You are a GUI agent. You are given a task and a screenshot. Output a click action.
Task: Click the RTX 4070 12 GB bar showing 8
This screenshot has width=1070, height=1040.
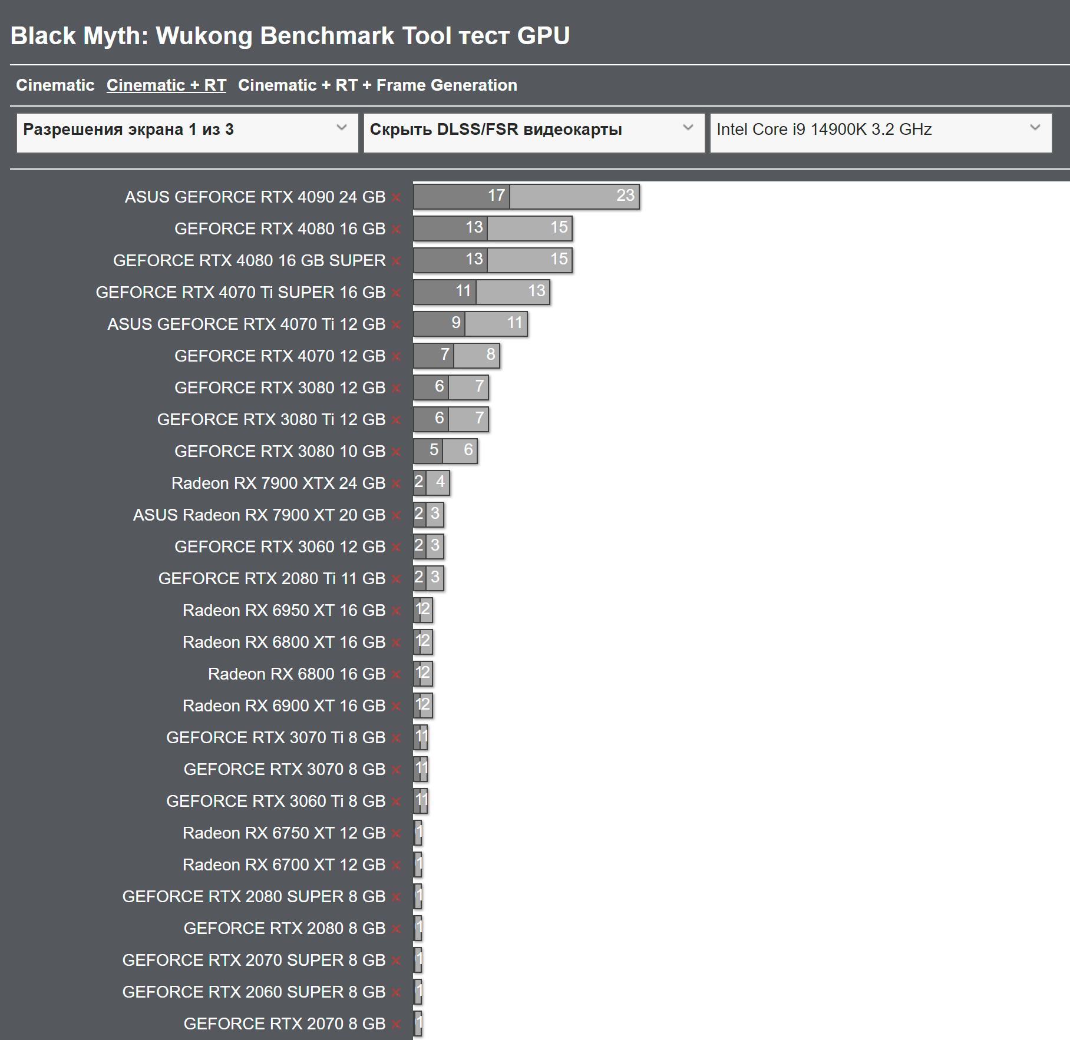tap(477, 356)
